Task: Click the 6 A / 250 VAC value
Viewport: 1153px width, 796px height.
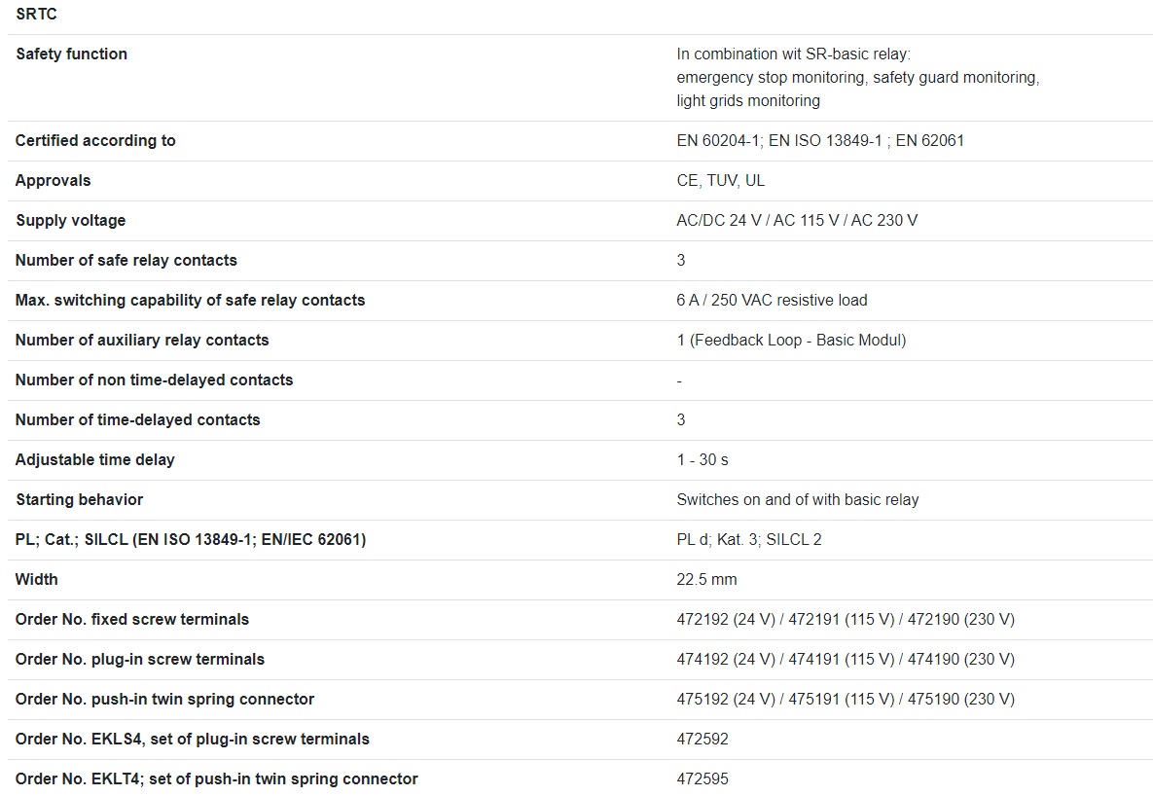Action: pyautogui.click(x=772, y=301)
